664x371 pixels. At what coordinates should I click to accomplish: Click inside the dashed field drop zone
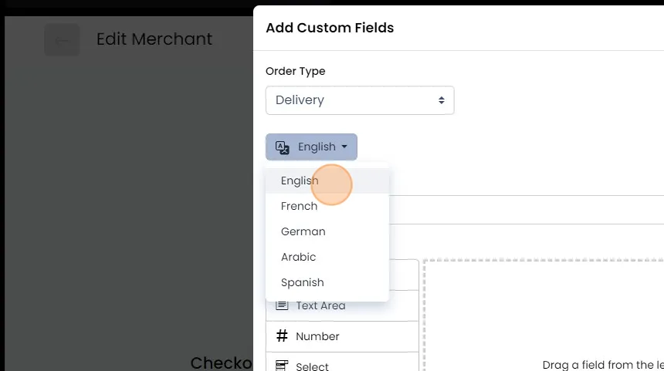[x=544, y=315]
